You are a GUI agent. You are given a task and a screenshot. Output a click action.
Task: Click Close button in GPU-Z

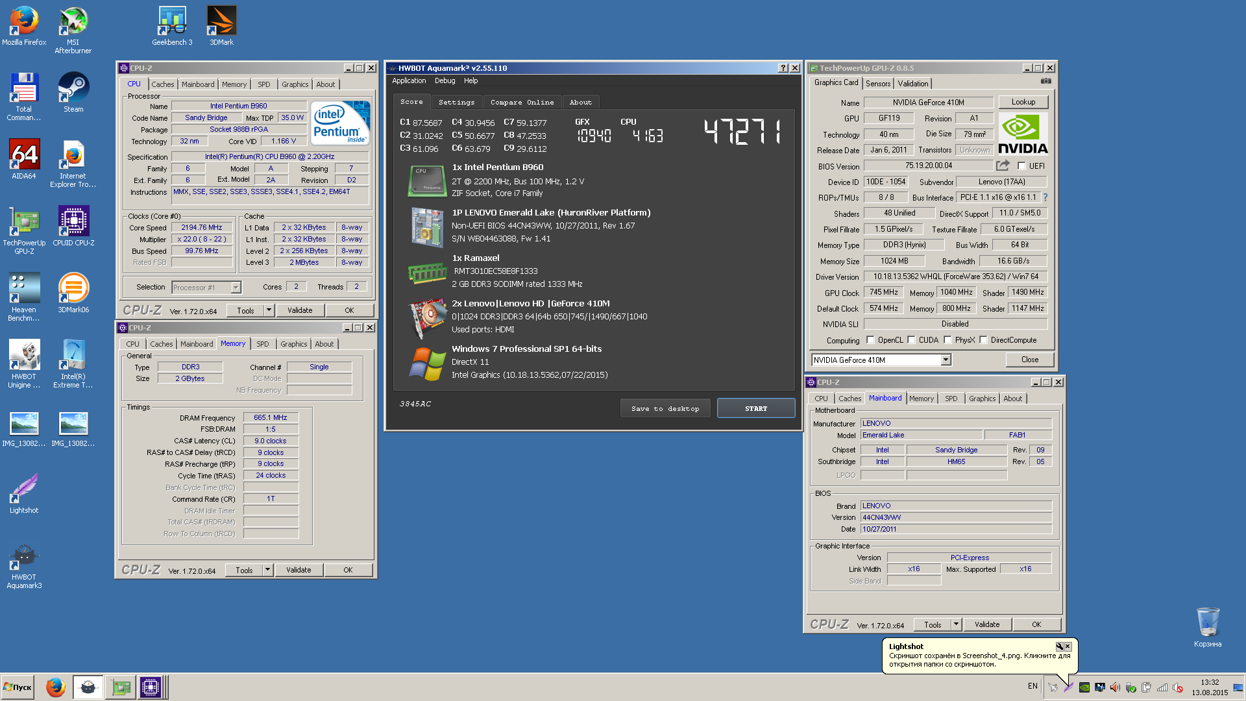[x=1029, y=360]
